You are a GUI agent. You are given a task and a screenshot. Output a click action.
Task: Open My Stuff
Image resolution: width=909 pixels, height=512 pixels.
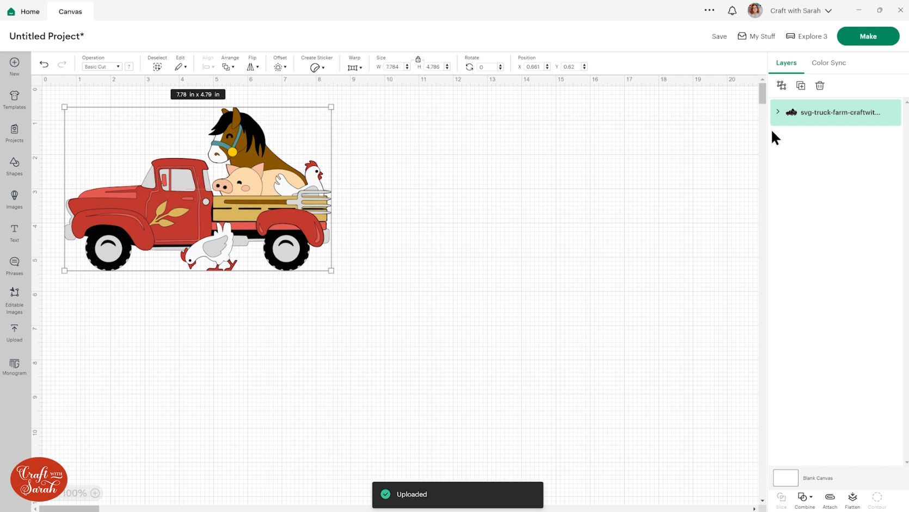click(x=756, y=36)
